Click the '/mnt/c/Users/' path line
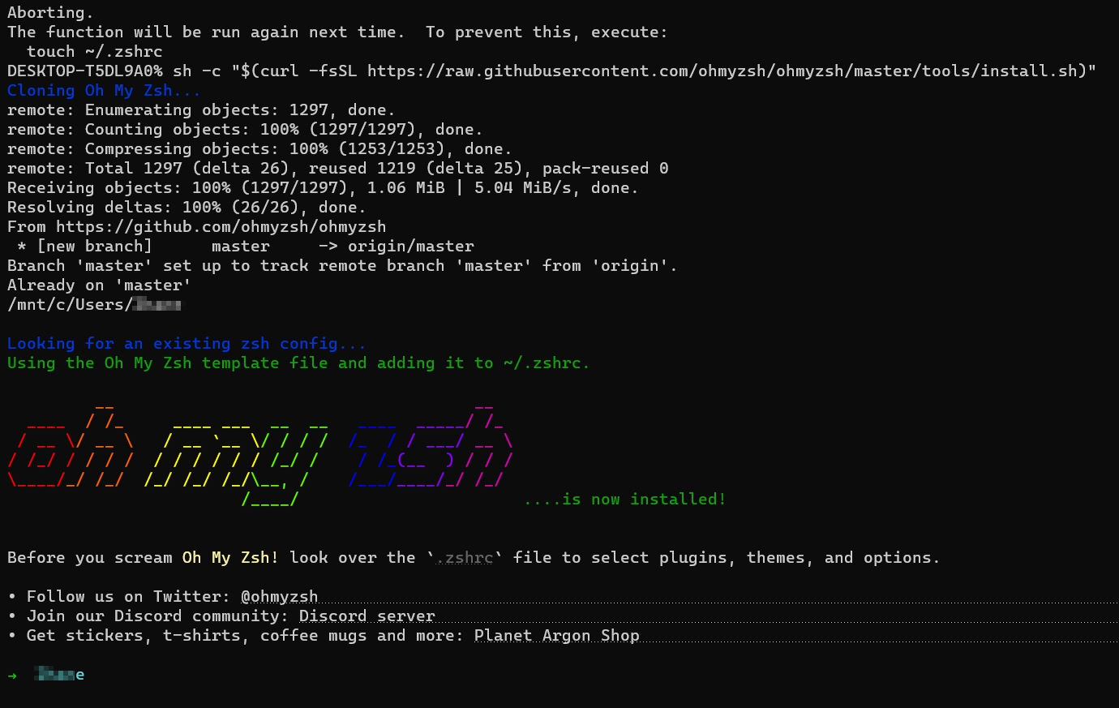The width and height of the screenshot is (1119, 708). point(95,305)
